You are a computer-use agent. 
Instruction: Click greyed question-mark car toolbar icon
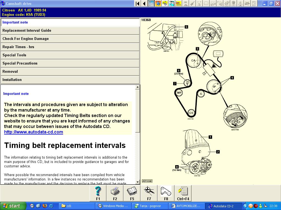click(220, 3)
